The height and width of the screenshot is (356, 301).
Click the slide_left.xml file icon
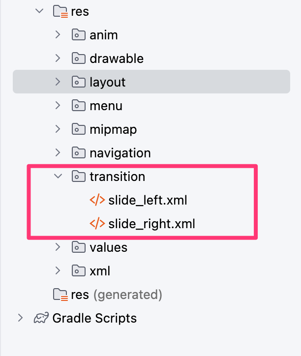[97, 200]
